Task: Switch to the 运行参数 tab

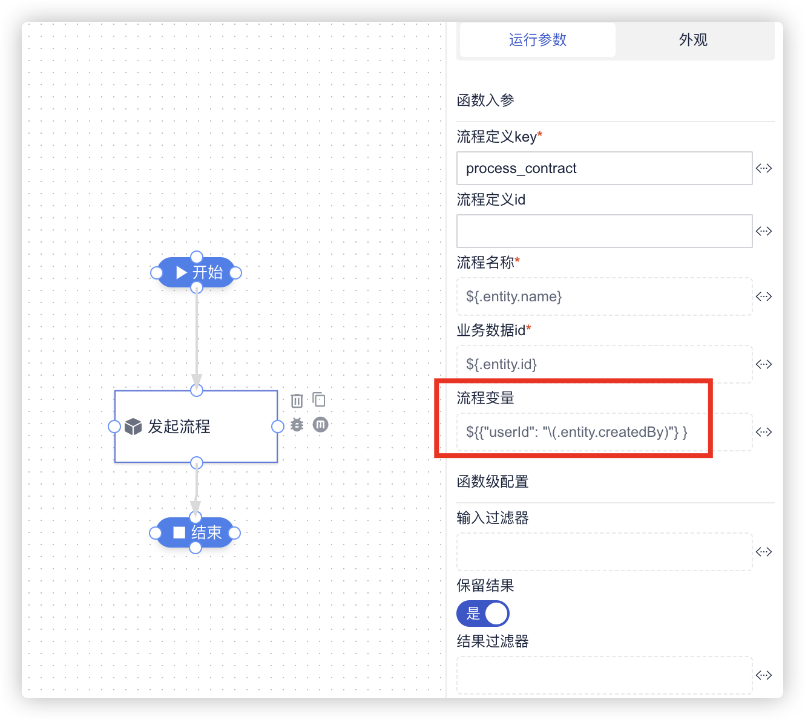Action: coord(537,40)
